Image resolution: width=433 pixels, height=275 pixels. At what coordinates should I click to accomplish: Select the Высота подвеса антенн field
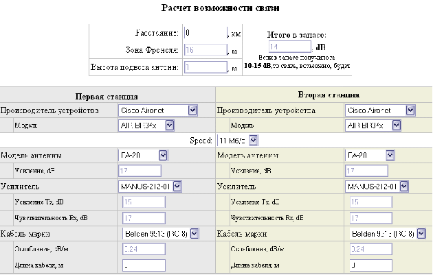coord(206,67)
